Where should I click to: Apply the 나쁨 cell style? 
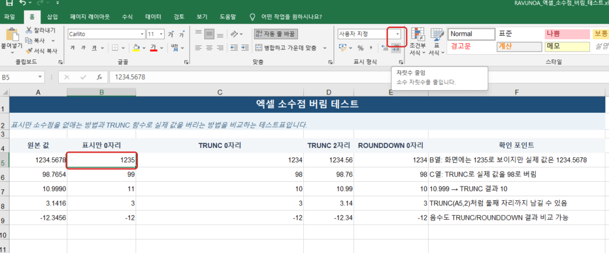tap(566, 34)
